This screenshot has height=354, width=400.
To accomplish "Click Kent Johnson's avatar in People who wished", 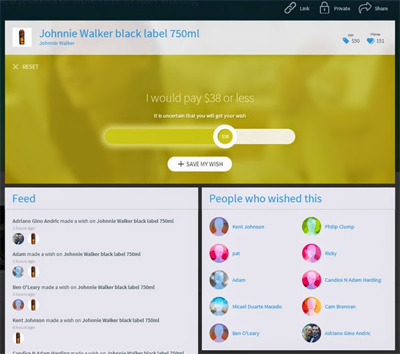I will 219,227.
